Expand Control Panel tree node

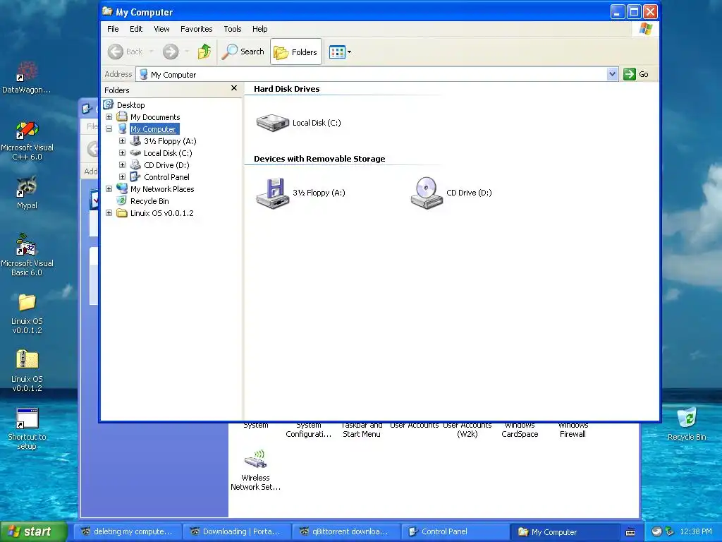coord(122,177)
